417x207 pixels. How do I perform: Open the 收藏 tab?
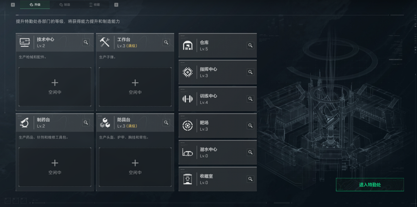point(95,5)
